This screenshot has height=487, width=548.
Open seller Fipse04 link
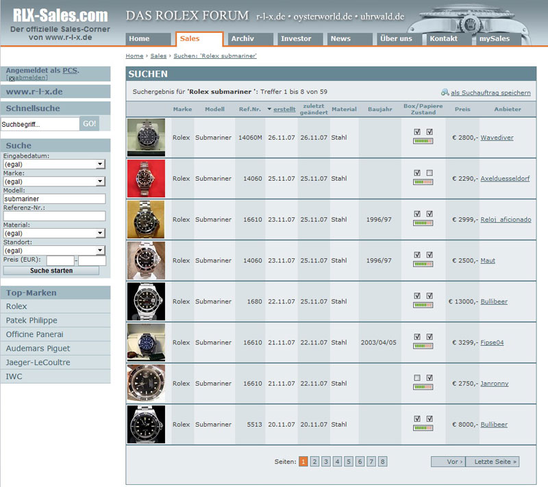pyautogui.click(x=492, y=342)
